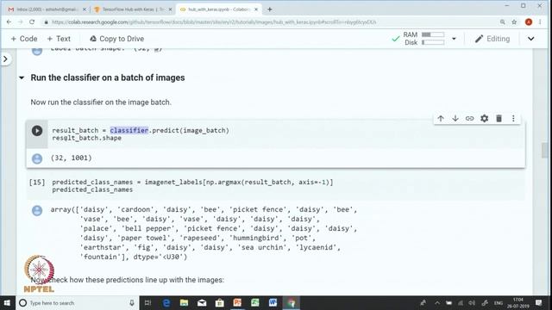Open Task View on the taskbar
This screenshot has width=552, height=310.
[147, 302]
